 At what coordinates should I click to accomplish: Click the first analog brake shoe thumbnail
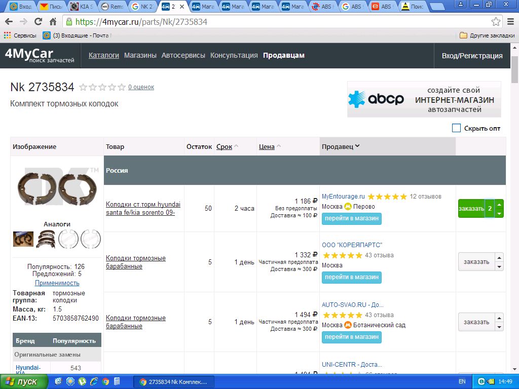click(23, 239)
